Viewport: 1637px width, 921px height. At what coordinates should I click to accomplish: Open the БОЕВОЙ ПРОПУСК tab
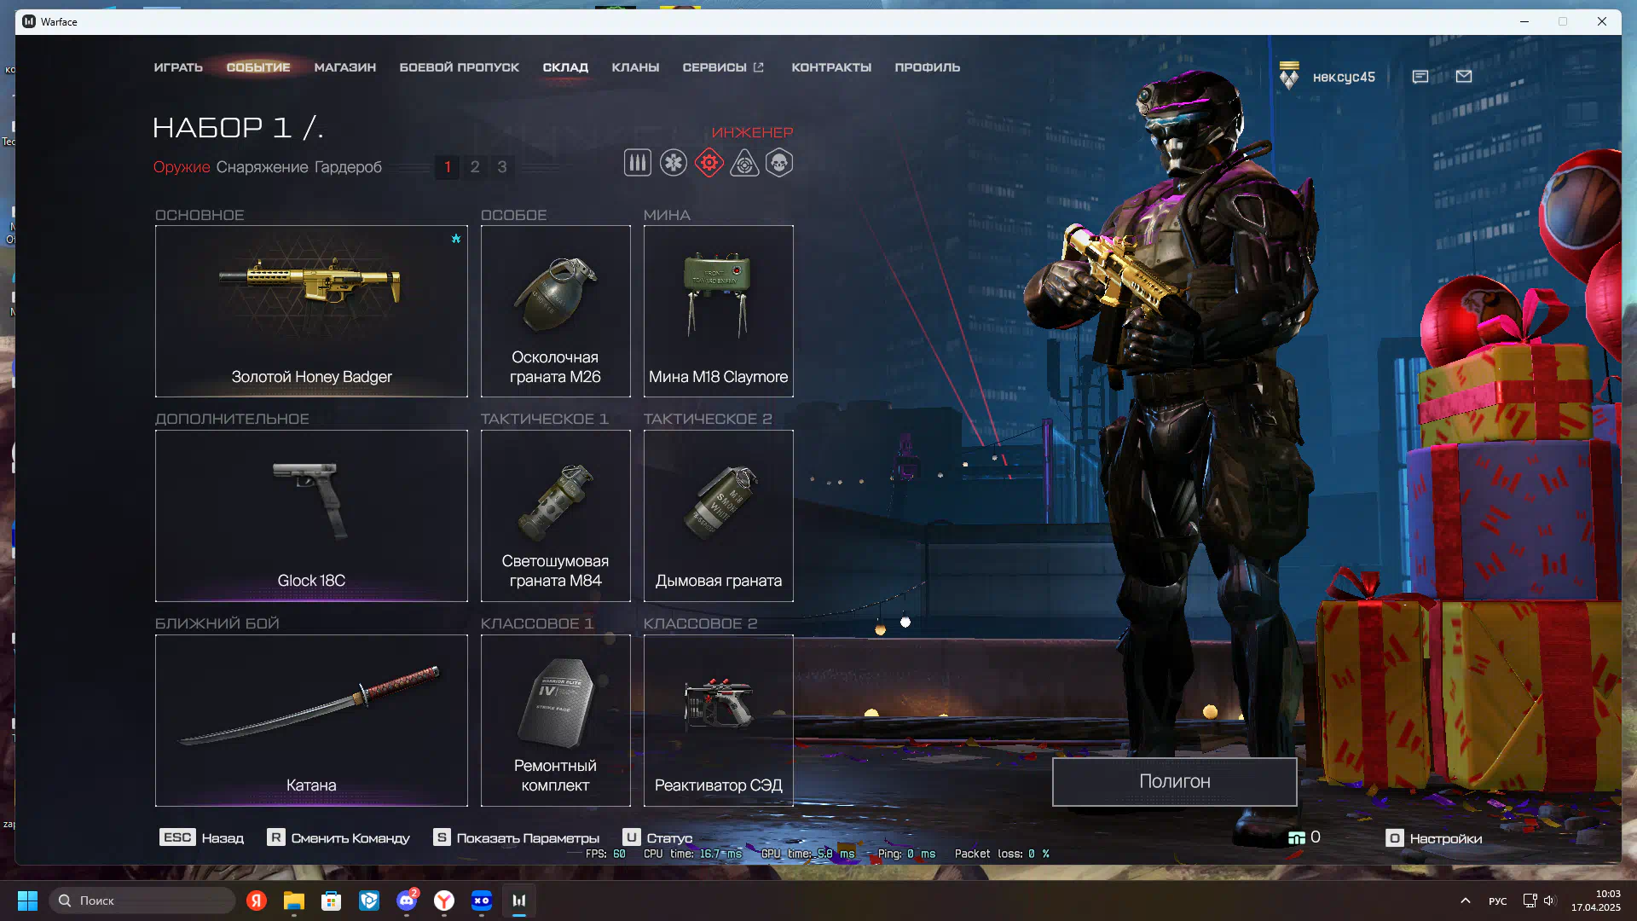(460, 67)
